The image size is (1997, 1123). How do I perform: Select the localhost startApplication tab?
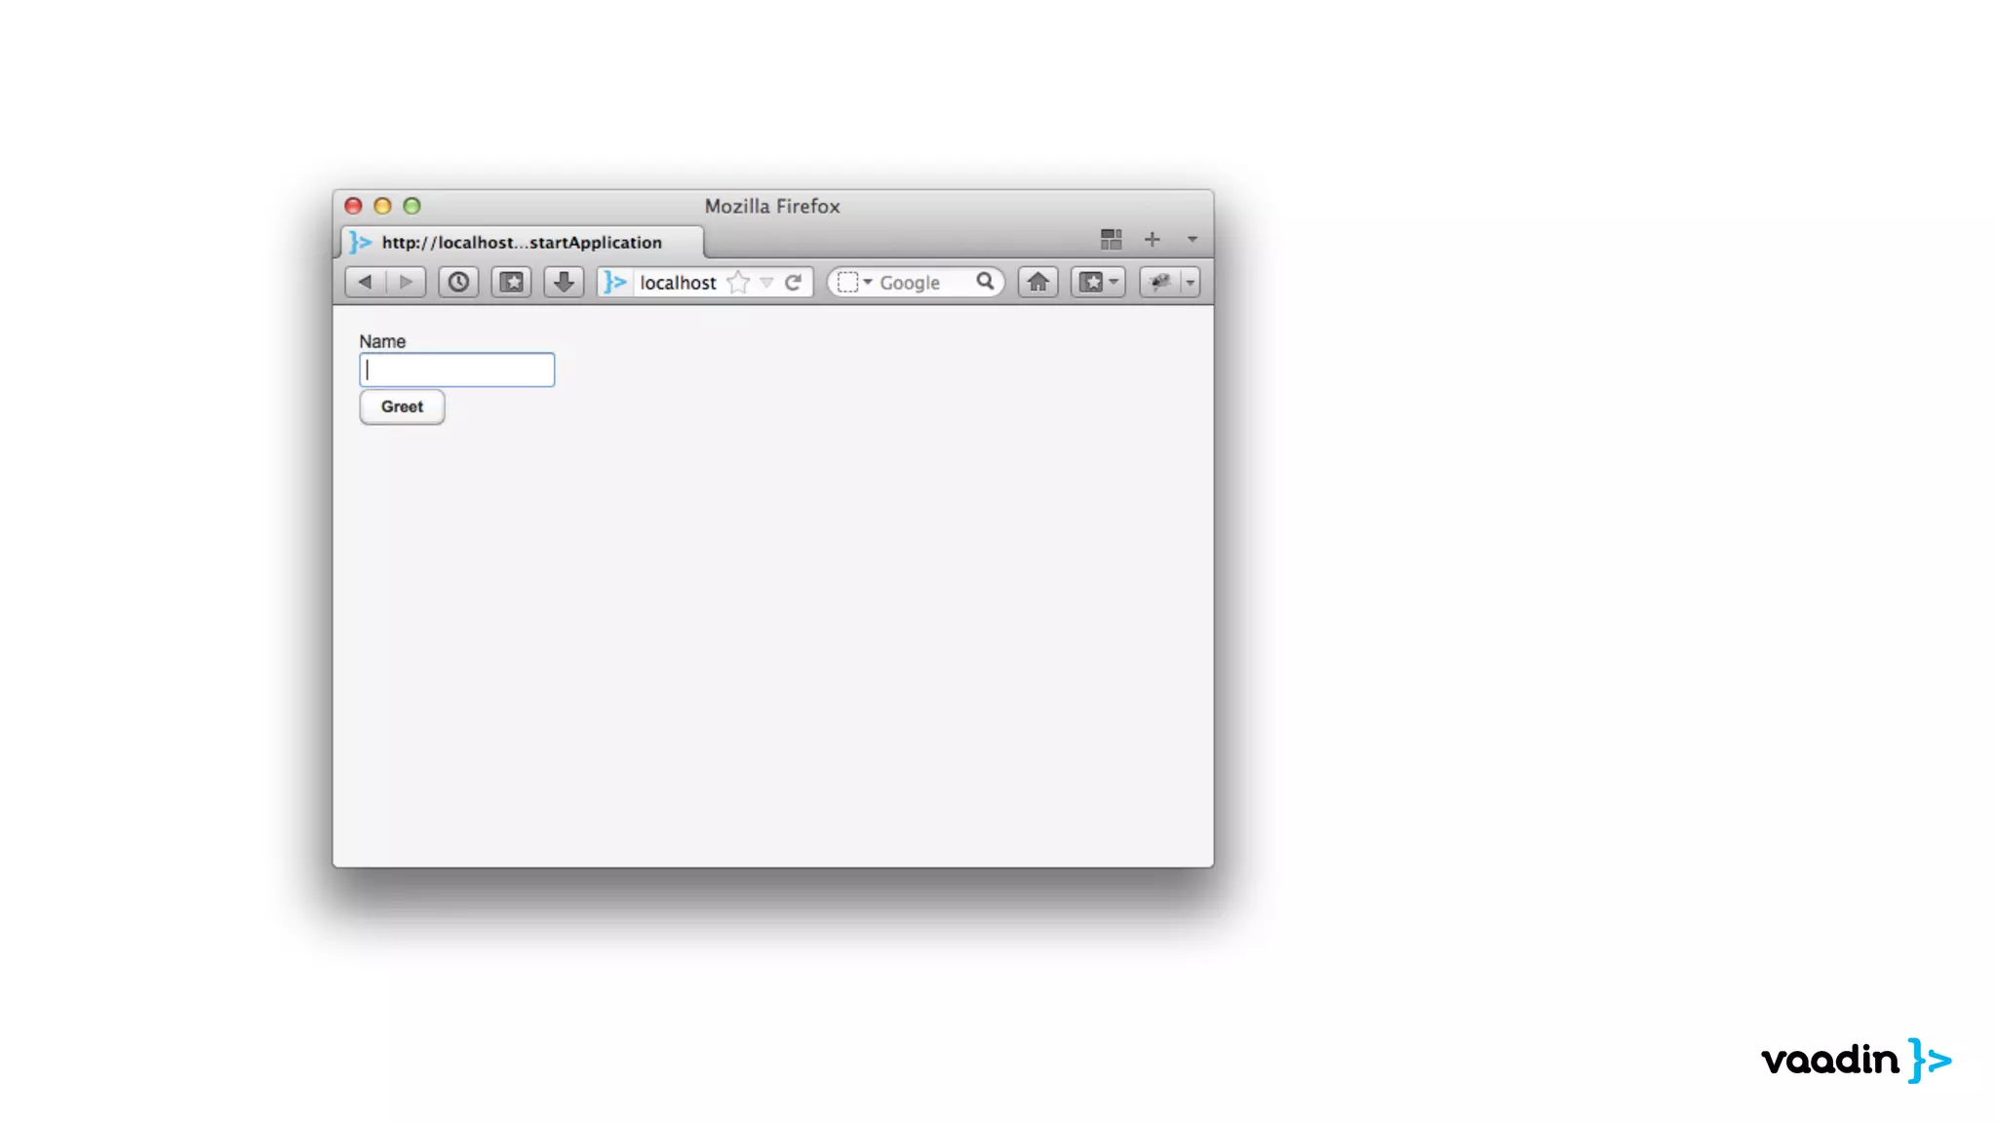(522, 243)
